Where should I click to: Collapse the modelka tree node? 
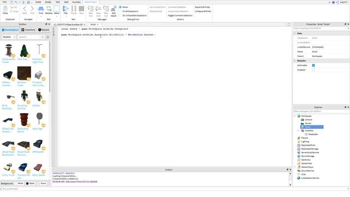[x=298, y=131]
